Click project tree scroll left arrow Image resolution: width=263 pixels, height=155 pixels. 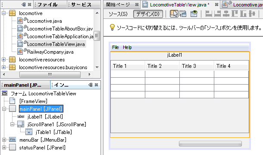pyautogui.click(x=4, y=74)
